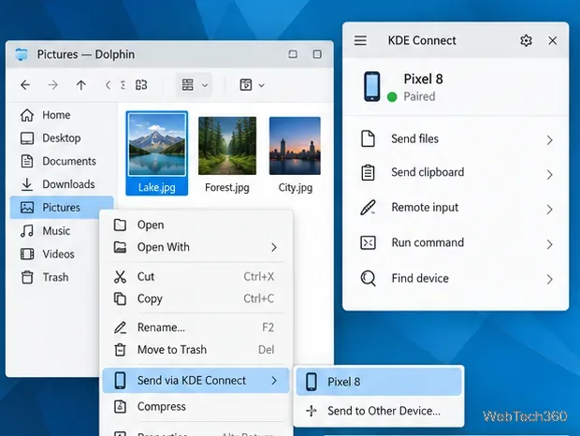Screen dimensions: 580x436
Task: Choose Open from the context menu
Action: [x=196, y=225]
